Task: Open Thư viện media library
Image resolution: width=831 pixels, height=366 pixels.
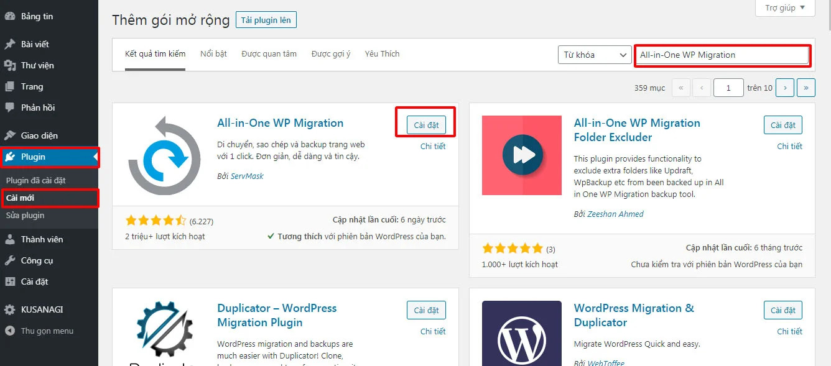Action: point(37,65)
